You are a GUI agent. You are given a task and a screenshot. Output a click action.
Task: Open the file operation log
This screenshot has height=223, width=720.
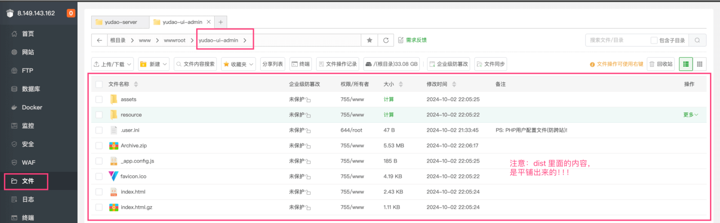[338, 64]
